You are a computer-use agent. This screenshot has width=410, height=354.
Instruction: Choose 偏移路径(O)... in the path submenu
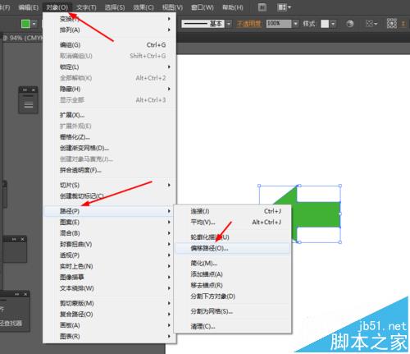pos(233,248)
